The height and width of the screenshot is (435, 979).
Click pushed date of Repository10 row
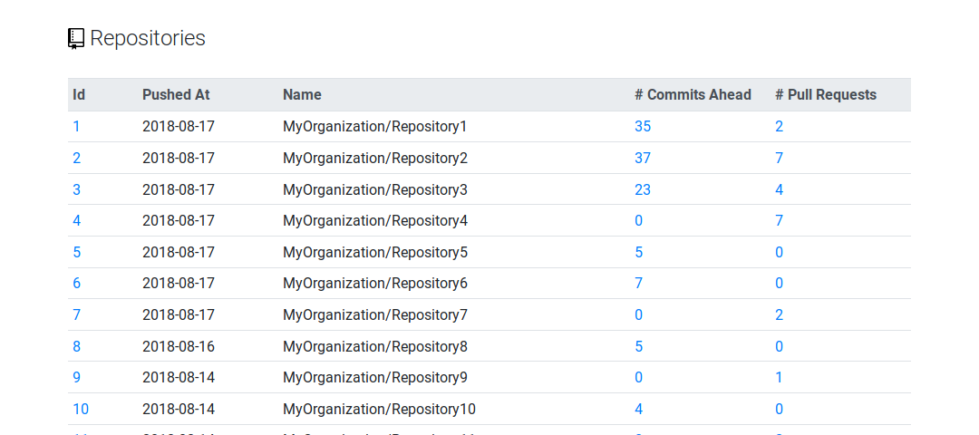point(179,409)
